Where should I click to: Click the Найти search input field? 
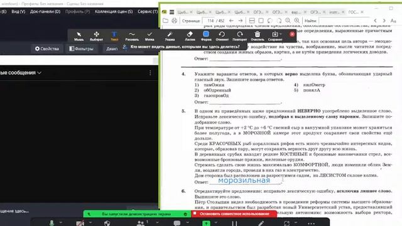click(344, 21)
